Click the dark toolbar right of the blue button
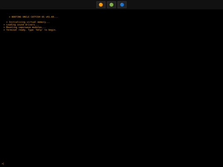The image size is (223, 167). point(175,5)
